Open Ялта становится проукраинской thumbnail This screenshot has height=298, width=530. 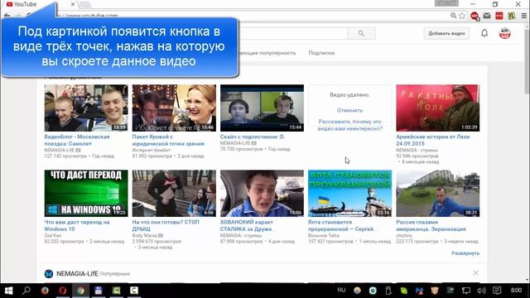[x=349, y=193]
